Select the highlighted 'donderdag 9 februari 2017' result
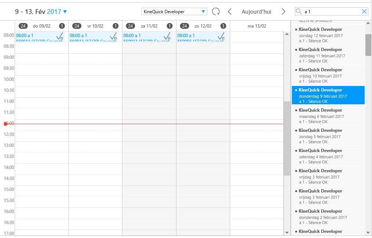Screen dimensions: 372x238 [x=328, y=95]
